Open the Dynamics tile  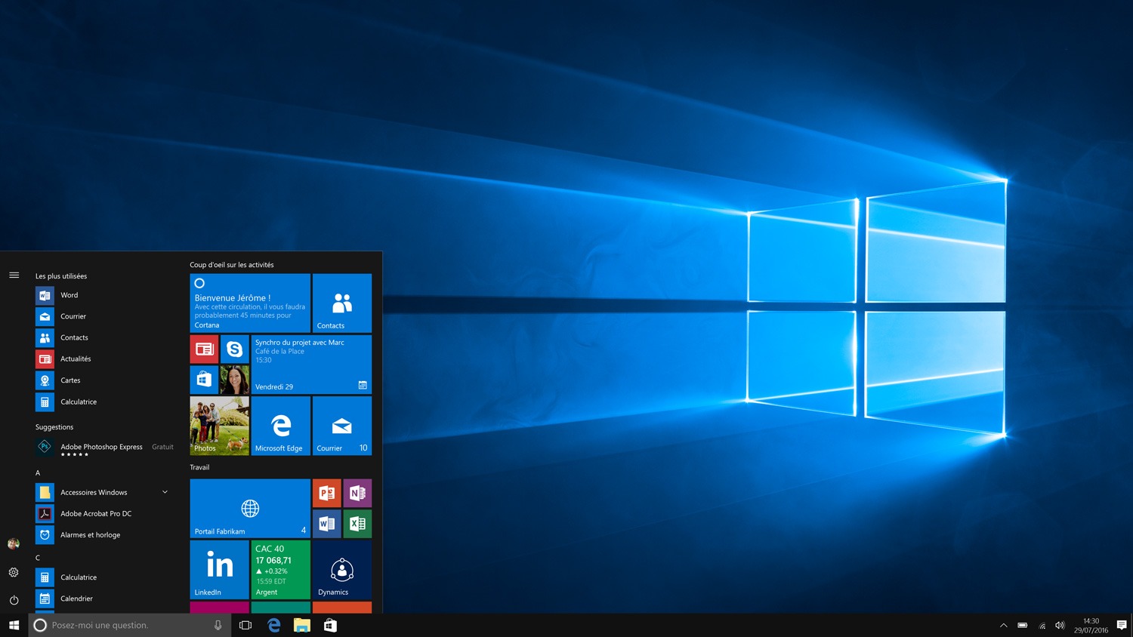[x=341, y=569]
